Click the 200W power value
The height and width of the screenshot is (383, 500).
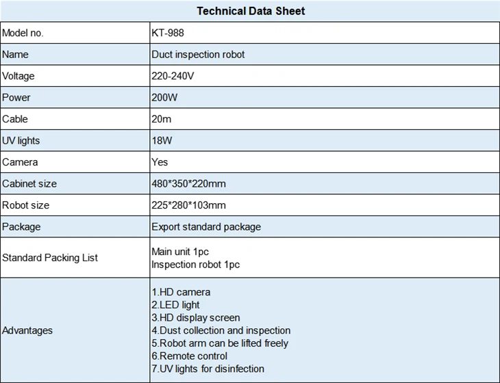pyautogui.click(x=164, y=97)
